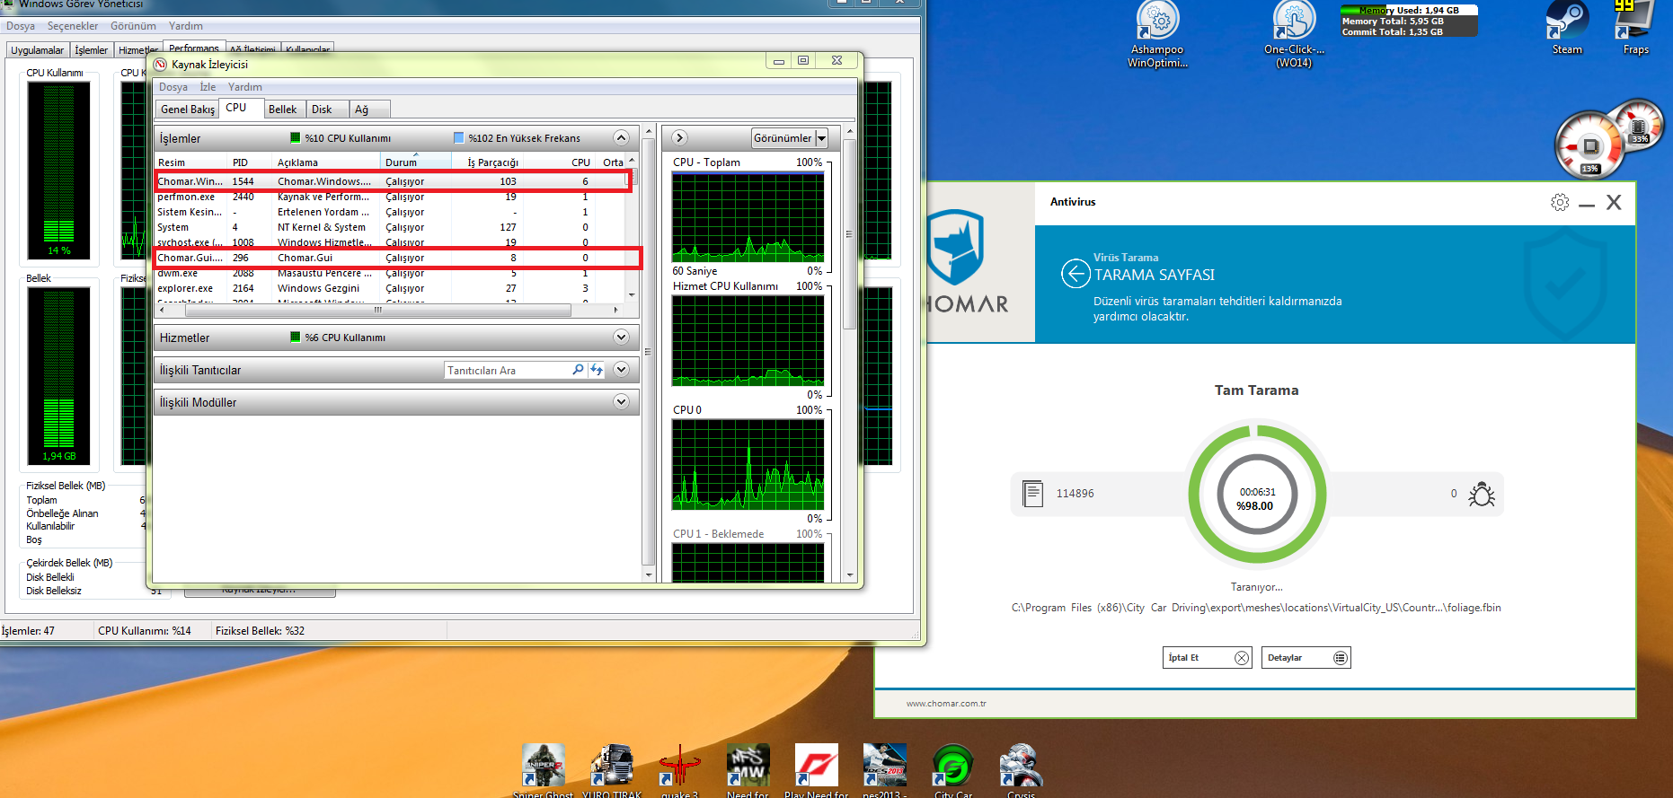Screen dimensions: 1673x798
Task: Hide the graph pane with the arrow button
Action: (680, 138)
